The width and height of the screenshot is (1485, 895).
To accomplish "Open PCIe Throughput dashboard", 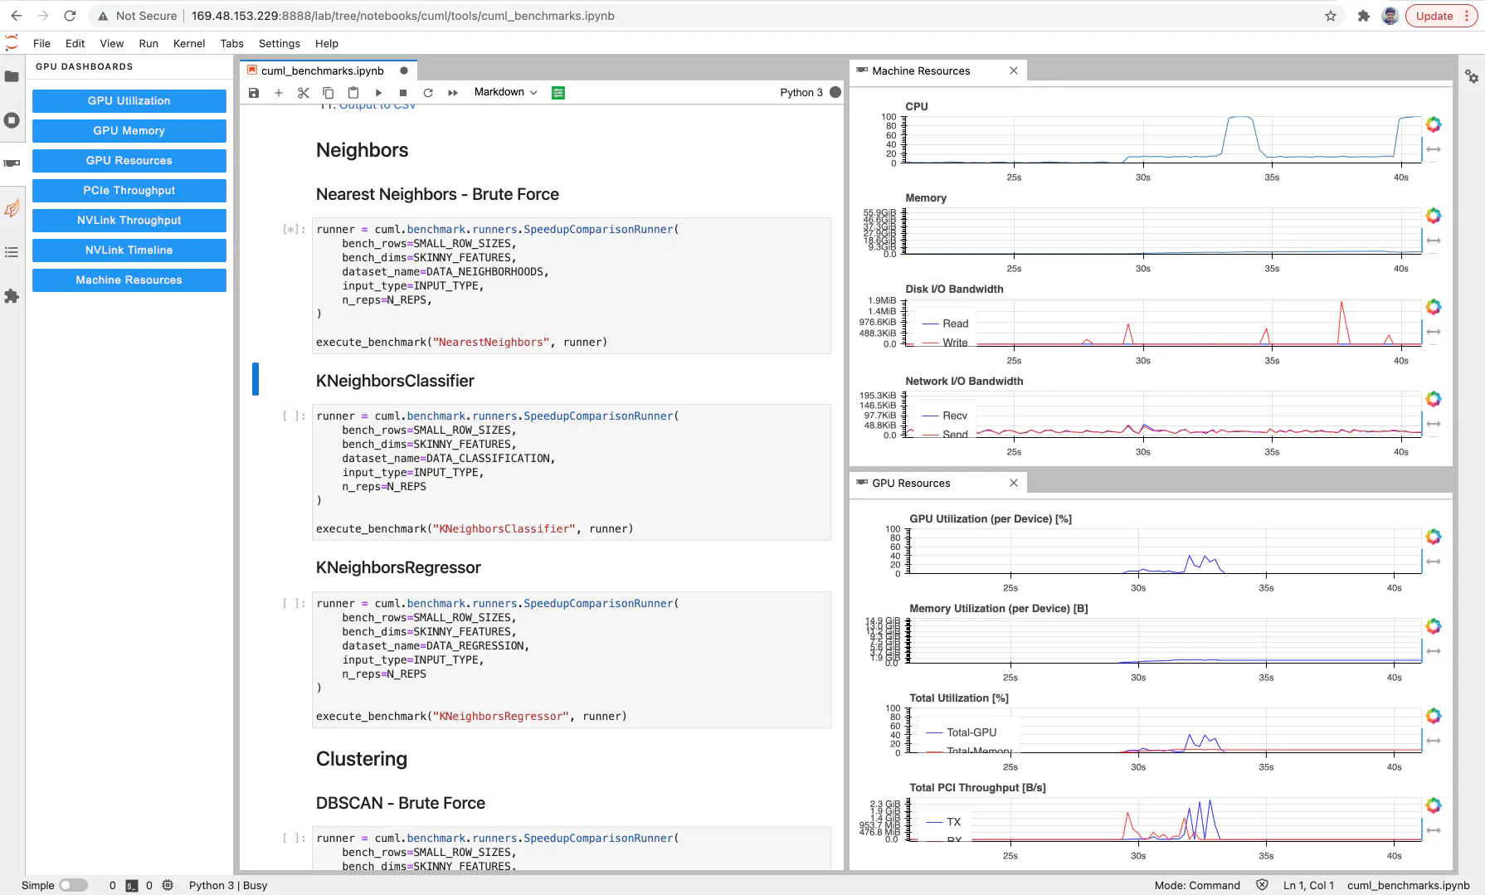I will pos(129,191).
